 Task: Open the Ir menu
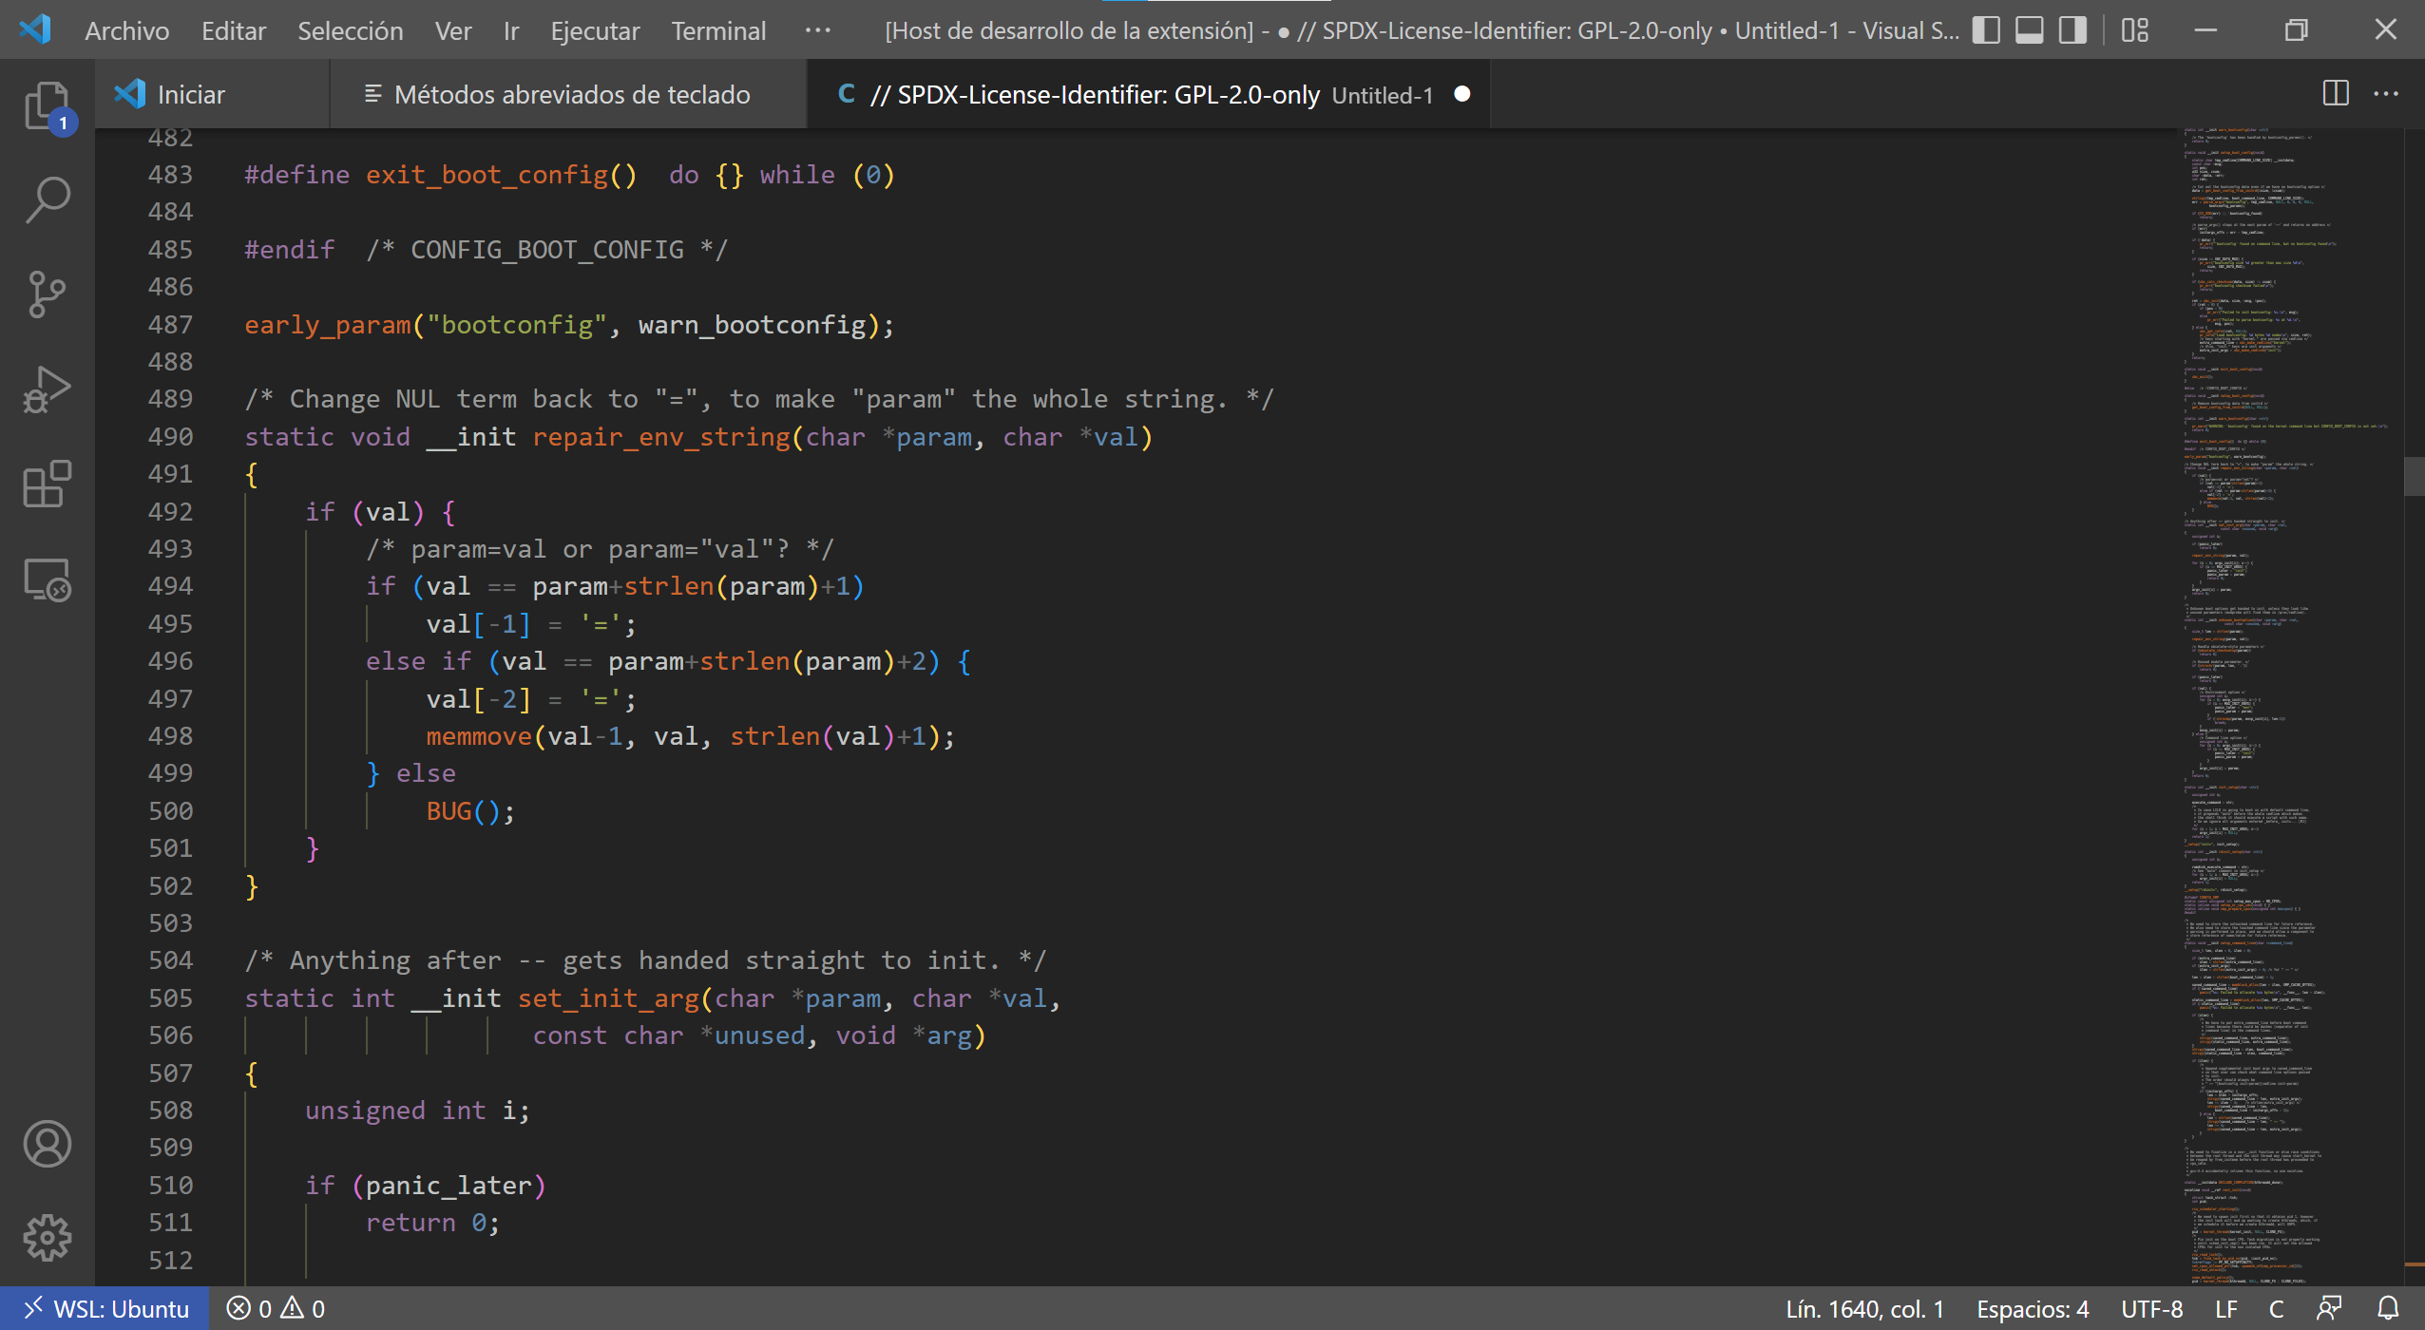[511, 30]
